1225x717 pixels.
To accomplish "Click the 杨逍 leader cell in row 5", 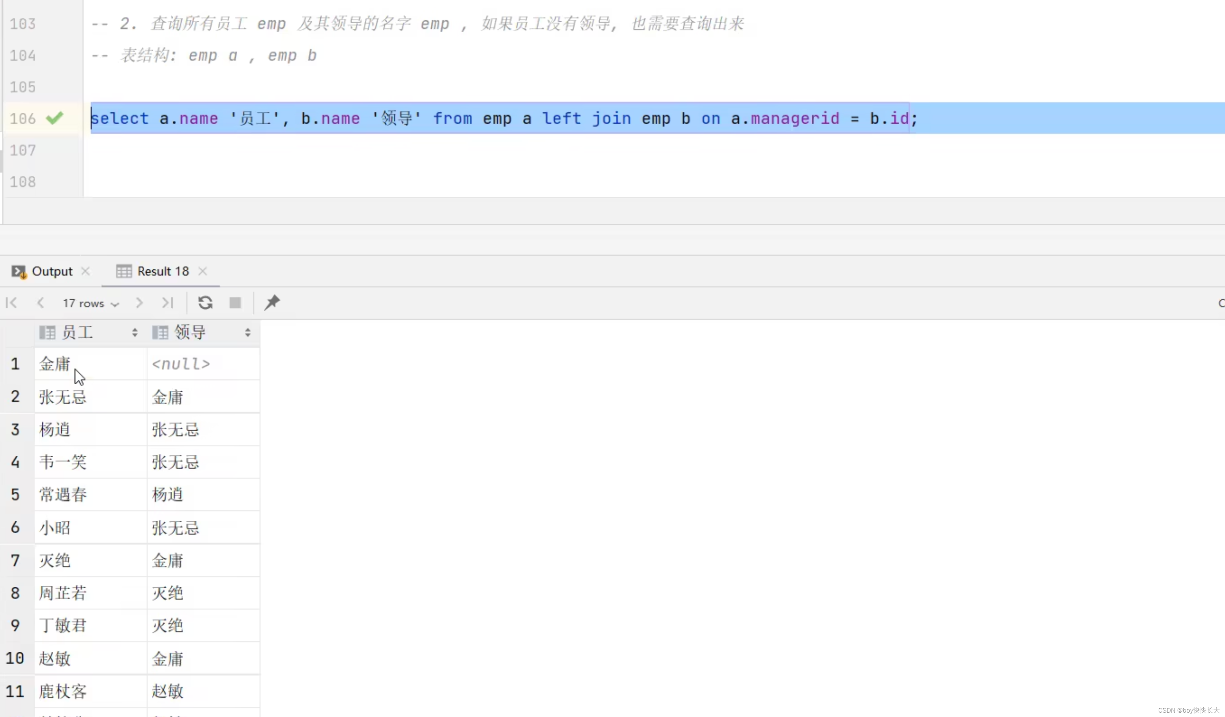I will pyautogui.click(x=203, y=494).
